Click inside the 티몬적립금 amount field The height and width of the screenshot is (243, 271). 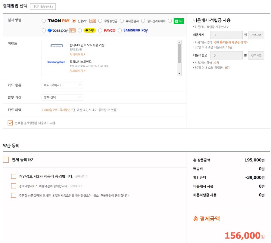(226, 56)
